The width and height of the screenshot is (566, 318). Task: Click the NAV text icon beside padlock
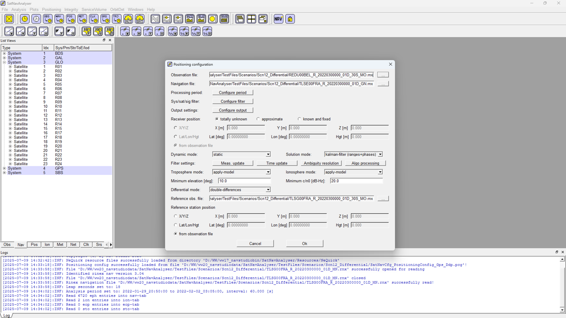pos(278,19)
